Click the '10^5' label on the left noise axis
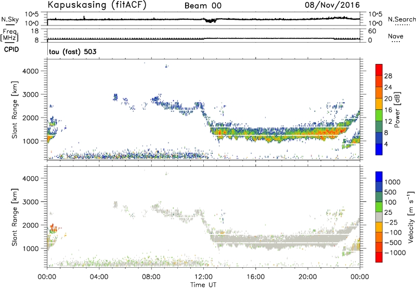The image size is (416, 288). (x=32, y=15)
